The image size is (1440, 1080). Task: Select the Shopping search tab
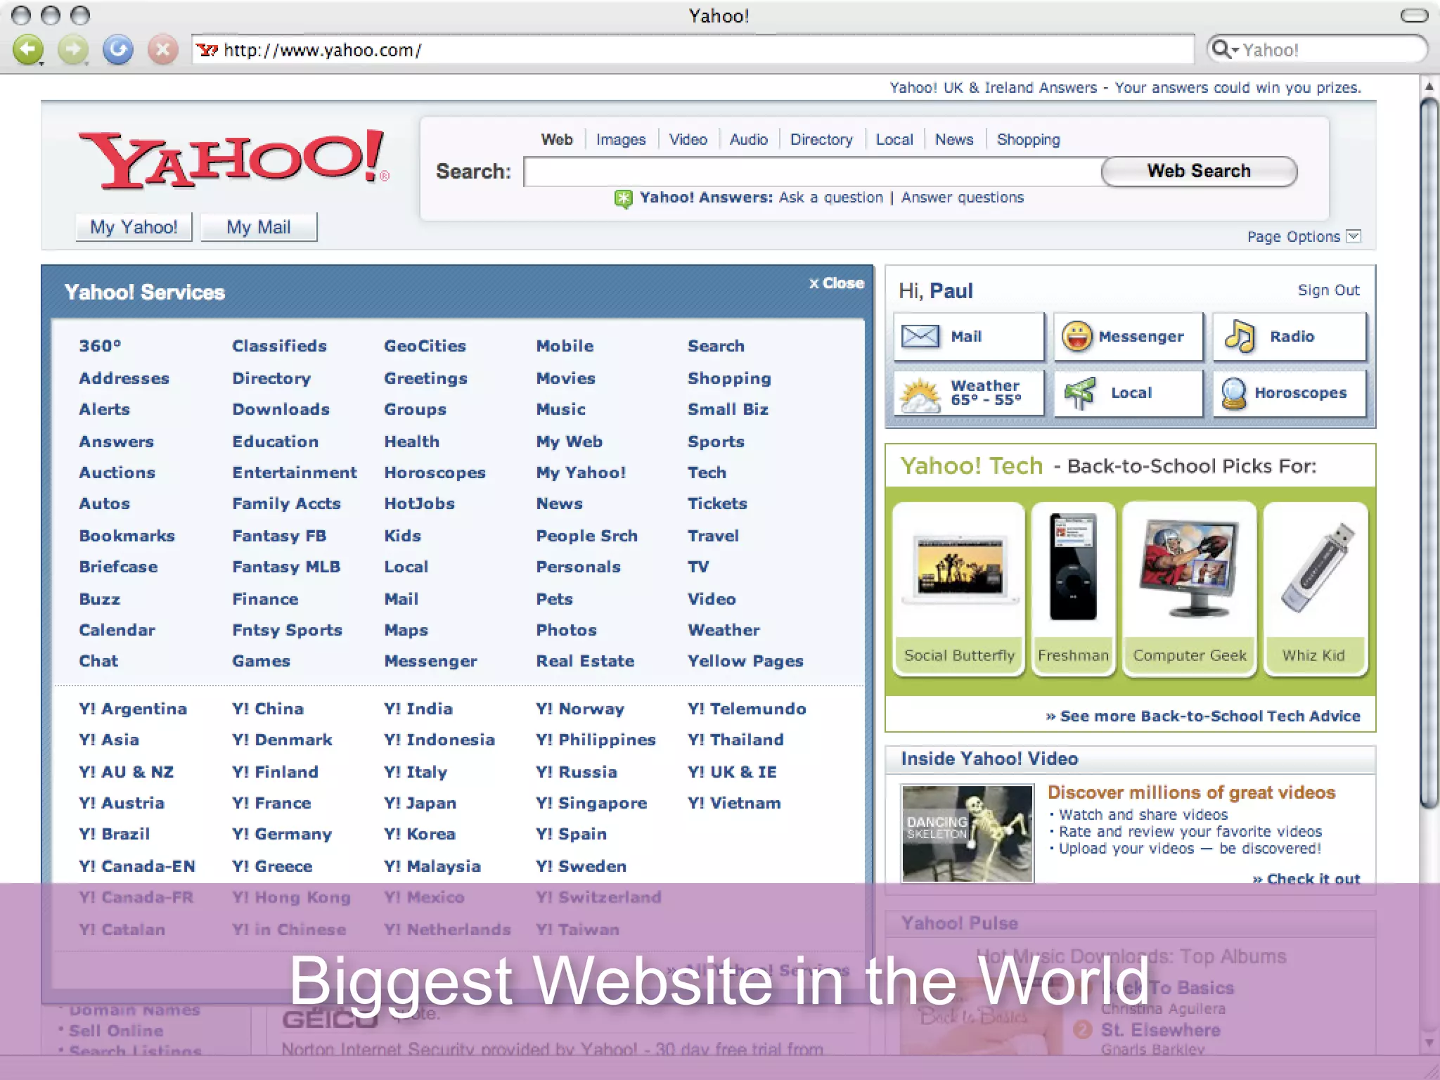[1029, 139]
